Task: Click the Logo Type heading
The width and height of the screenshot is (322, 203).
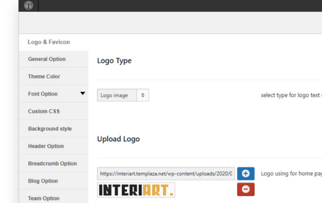Action: (114, 61)
